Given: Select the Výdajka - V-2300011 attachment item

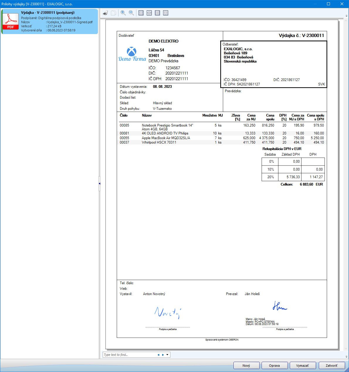Looking at the screenshot, I should tap(50, 21).
